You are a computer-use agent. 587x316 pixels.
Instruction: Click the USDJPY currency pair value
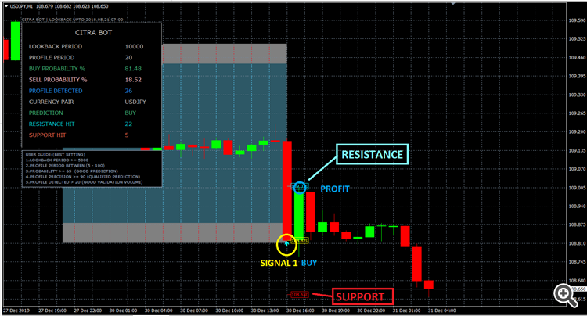click(x=135, y=102)
